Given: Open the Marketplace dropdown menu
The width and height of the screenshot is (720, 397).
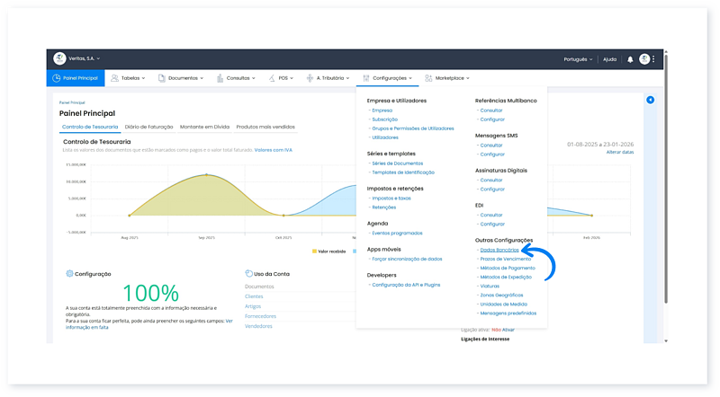Looking at the screenshot, I should tap(447, 78).
